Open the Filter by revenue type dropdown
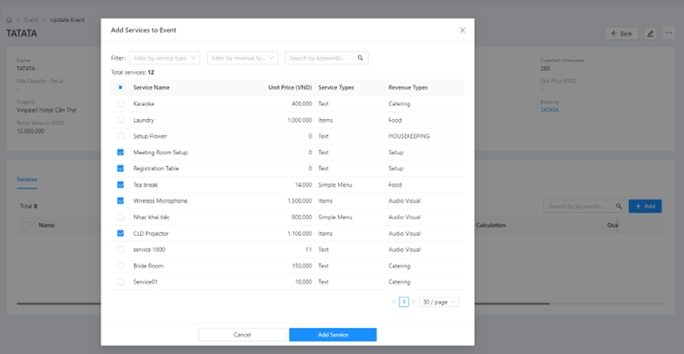 [242, 58]
